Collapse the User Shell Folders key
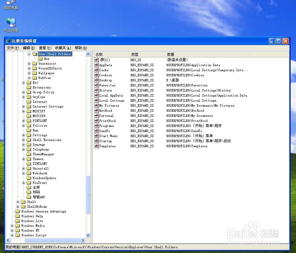Viewport: 296px width, 253px height. pos(29,54)
